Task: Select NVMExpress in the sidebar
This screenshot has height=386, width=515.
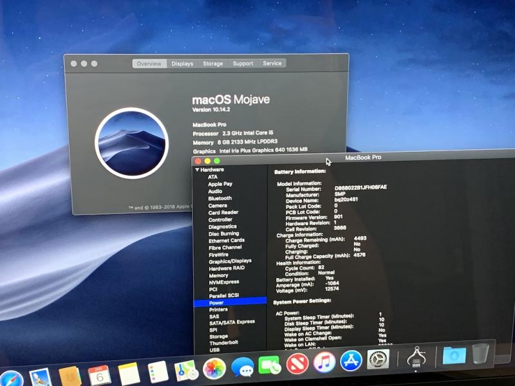Action: 224,282
